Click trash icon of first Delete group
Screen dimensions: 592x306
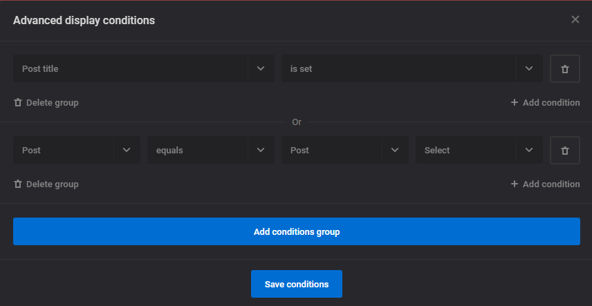(18, 103)
